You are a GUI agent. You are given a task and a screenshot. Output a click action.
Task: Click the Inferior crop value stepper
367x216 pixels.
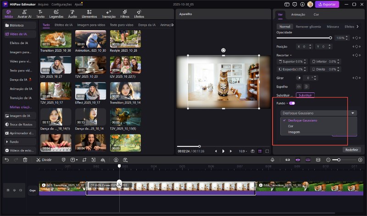pyautogui.click(x=338, y=62)
